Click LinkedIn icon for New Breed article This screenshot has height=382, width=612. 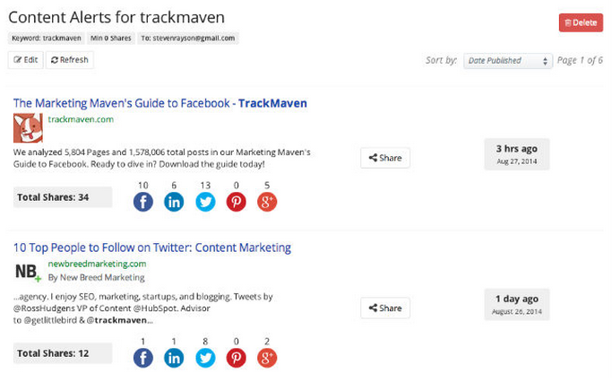(174, 358)
